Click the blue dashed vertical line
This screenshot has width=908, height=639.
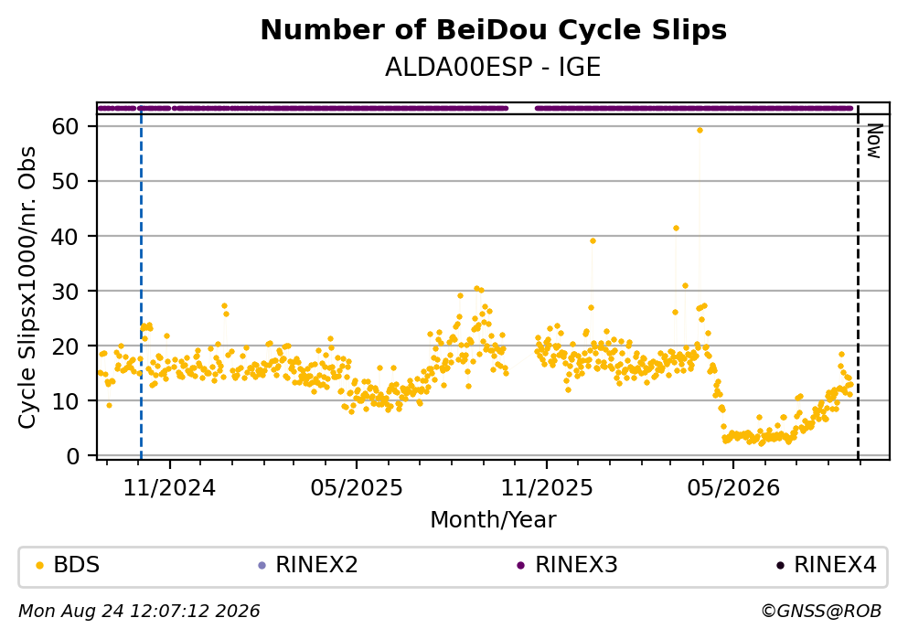(142, 283)
